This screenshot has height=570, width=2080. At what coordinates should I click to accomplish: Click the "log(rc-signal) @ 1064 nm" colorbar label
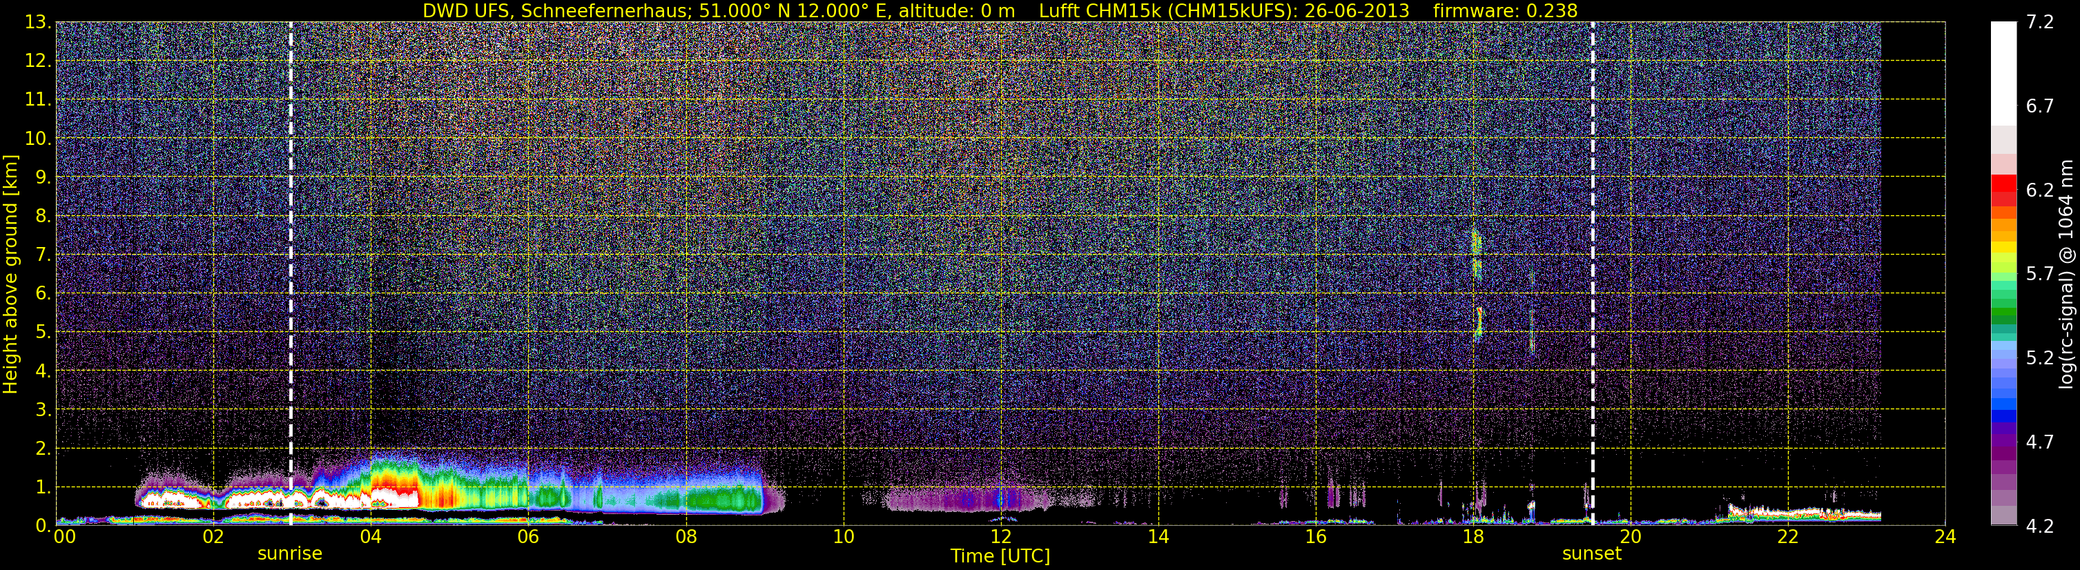(2066, 274)
